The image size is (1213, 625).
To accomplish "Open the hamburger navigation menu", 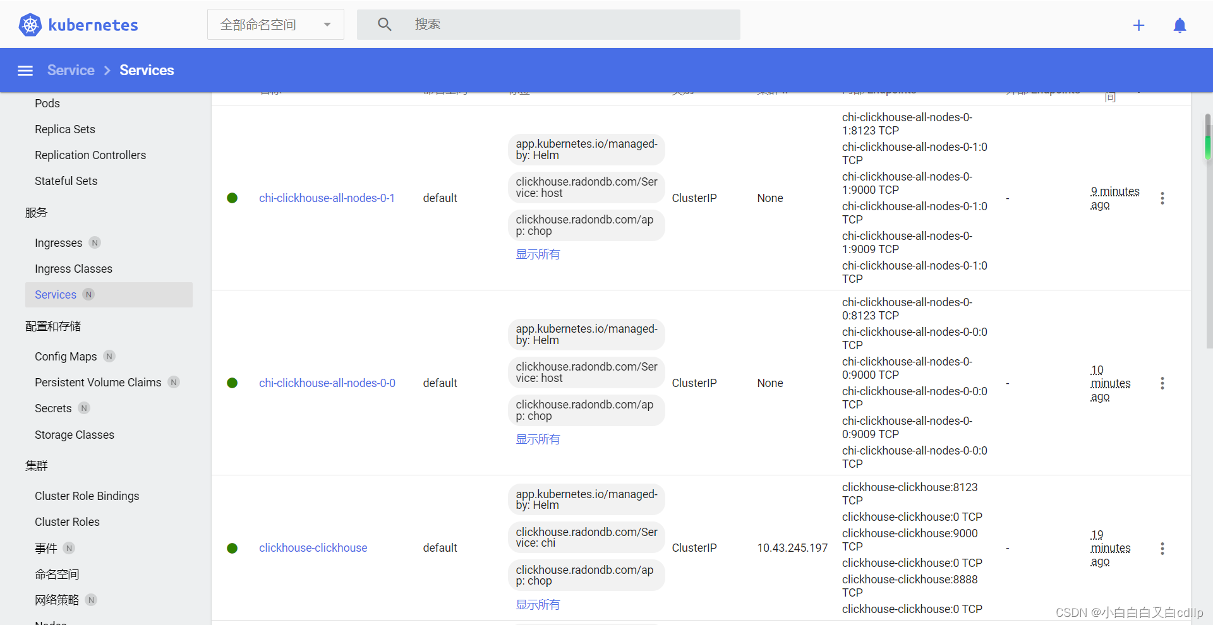I will pos(25,71).
